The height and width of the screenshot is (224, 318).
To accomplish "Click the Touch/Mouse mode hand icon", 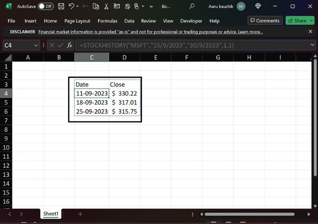I will 137,6.
